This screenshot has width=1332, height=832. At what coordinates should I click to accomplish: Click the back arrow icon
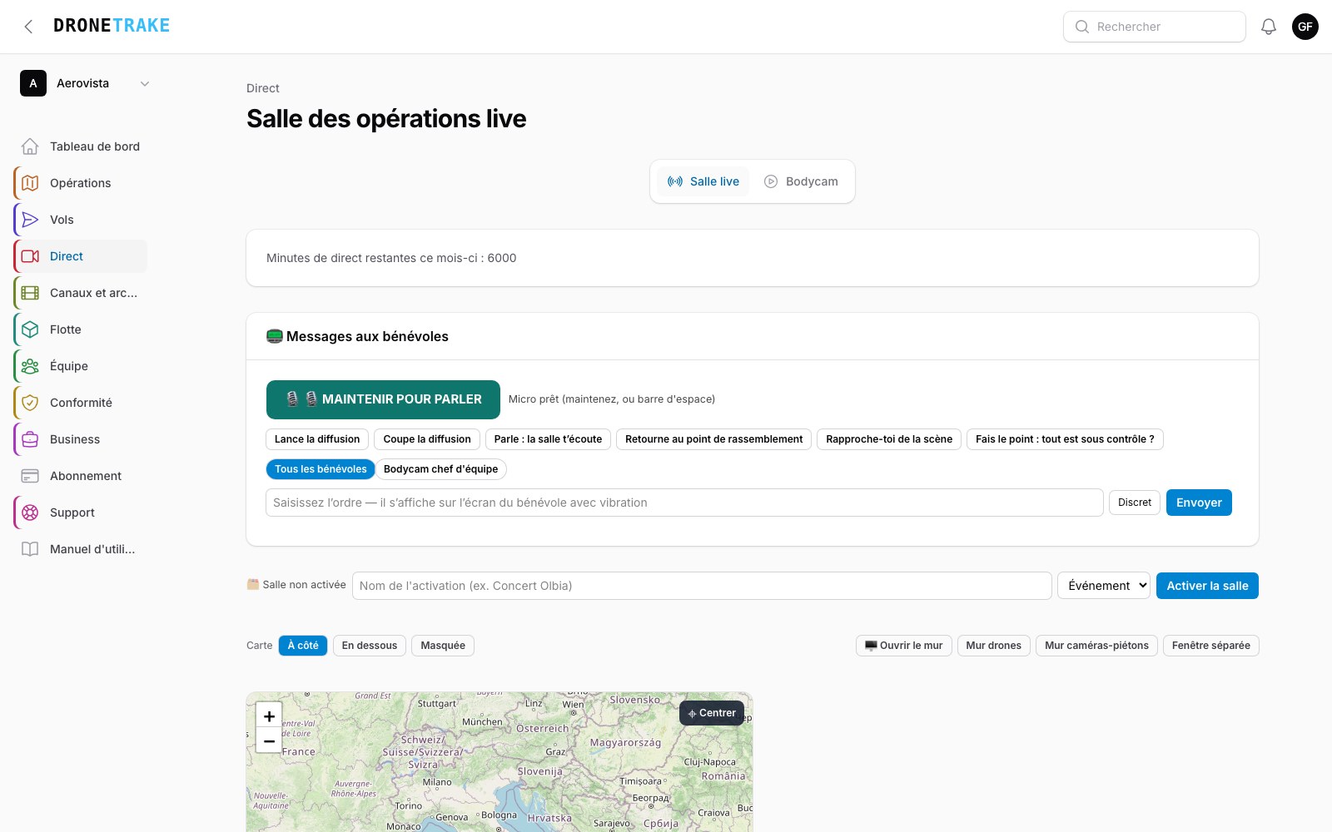click(x=28, y=27)
